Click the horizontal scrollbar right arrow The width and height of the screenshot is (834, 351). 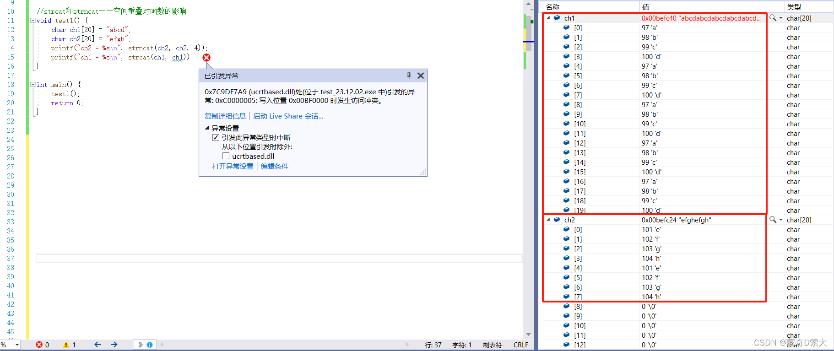[x=407, y=345]
